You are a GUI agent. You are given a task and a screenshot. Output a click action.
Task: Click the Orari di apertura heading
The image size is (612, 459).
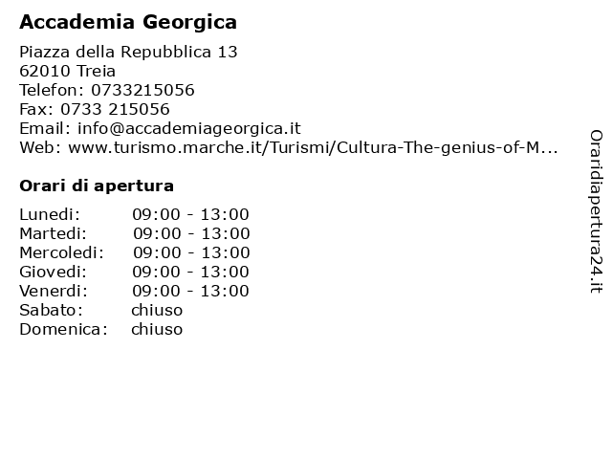(97, 186)
